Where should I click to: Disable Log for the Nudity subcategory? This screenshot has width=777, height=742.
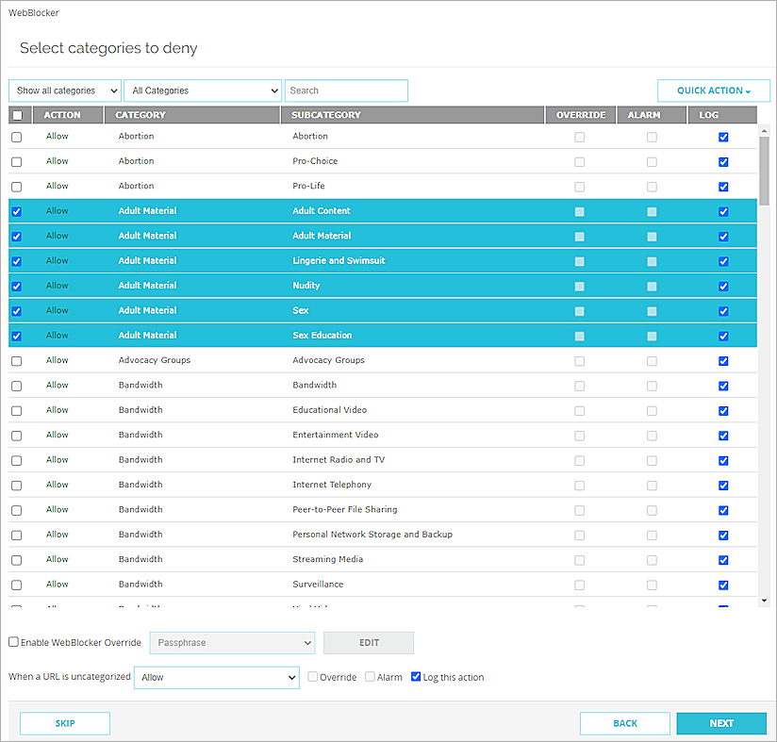[723, 286]
